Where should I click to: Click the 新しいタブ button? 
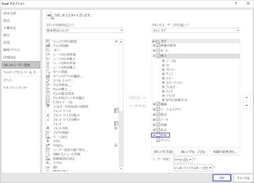pos(164,152)
